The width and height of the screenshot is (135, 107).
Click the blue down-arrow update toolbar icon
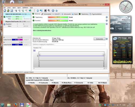click(56, 11)
